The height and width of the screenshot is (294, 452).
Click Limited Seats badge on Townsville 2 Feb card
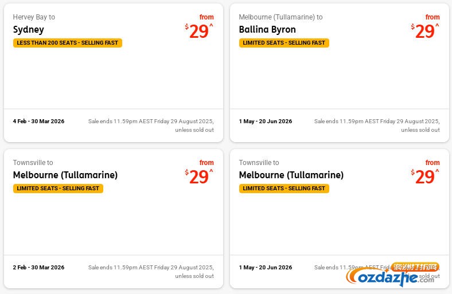tap(58, 189)
